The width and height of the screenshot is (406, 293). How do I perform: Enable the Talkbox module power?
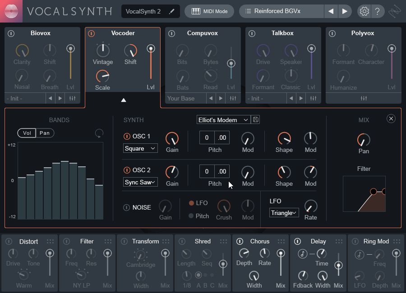pyautogui.click(x=252, y=33)
